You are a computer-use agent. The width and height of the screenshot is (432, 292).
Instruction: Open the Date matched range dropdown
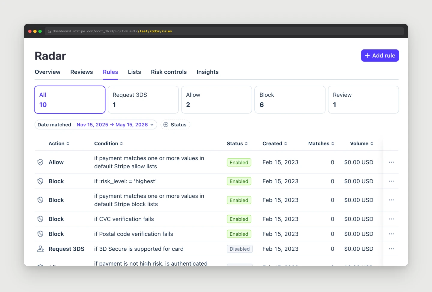click(96, 125)
